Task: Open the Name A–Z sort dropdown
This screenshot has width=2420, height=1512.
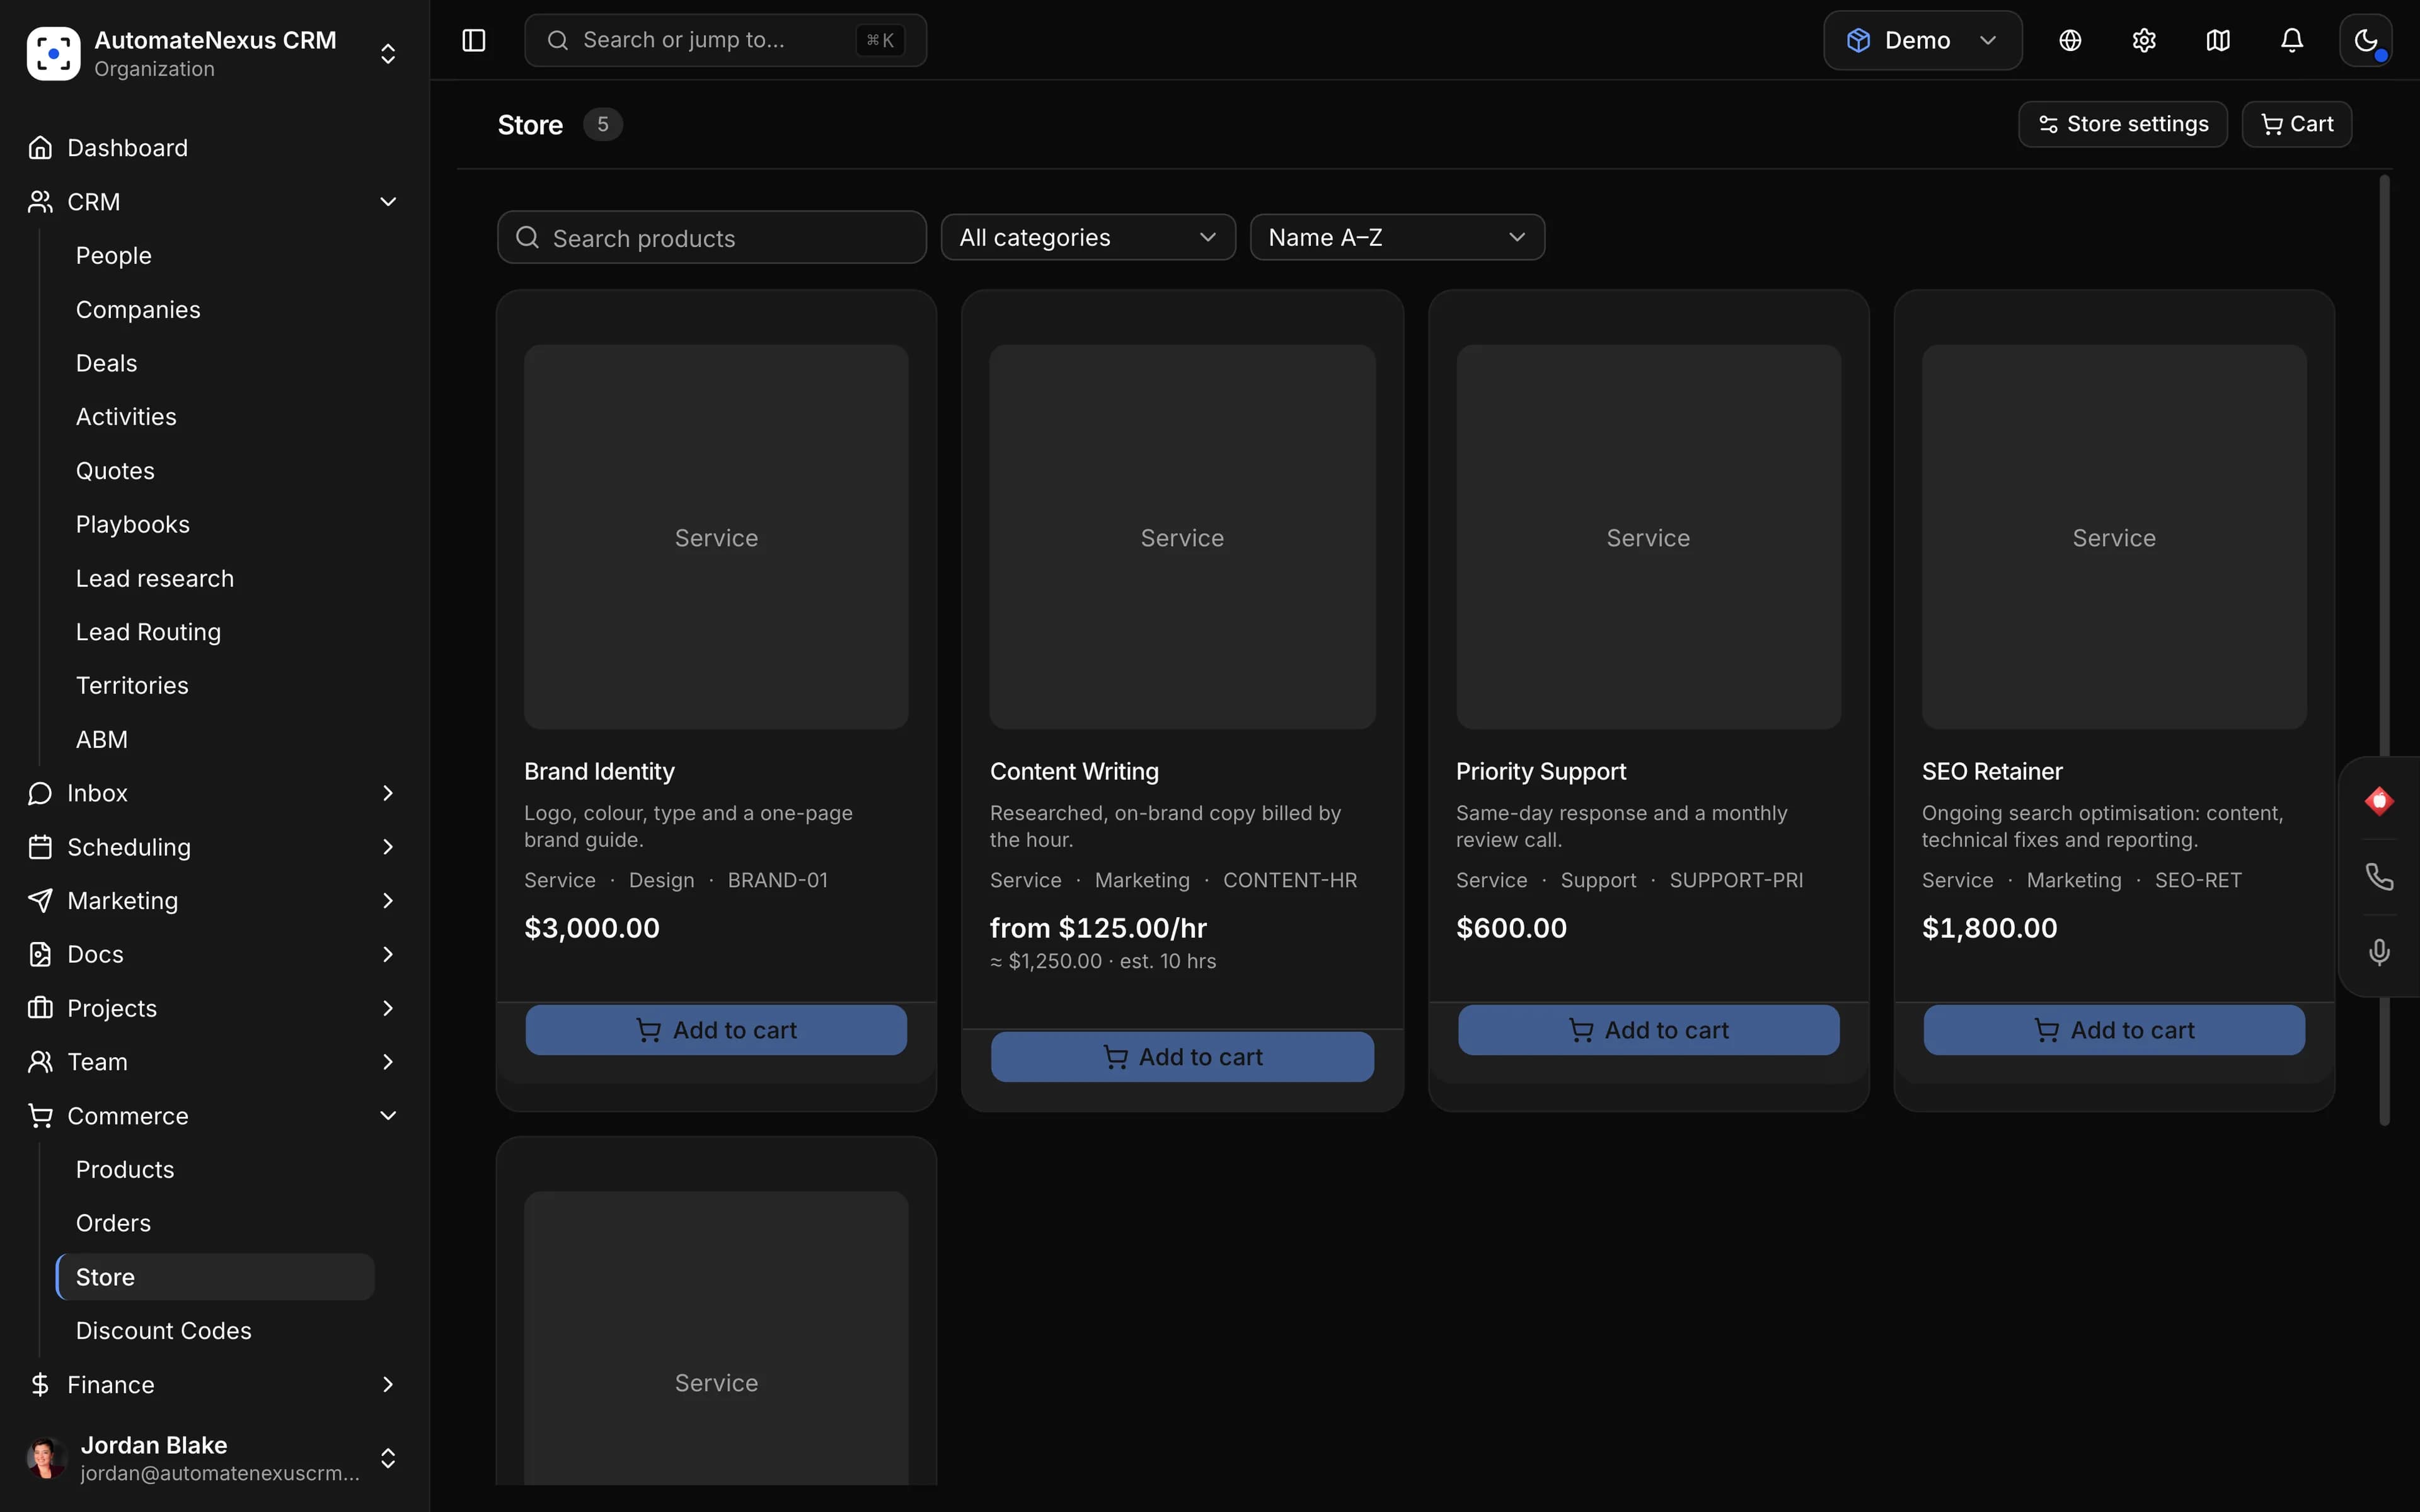Action: 1397,237
